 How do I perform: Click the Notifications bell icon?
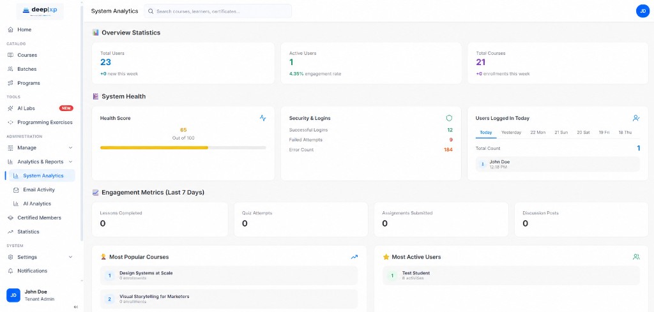coord(10,271)
